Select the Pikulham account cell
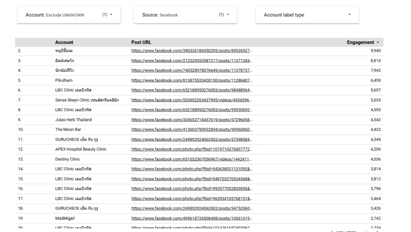The image size is (411, 232). click(64, 81)
